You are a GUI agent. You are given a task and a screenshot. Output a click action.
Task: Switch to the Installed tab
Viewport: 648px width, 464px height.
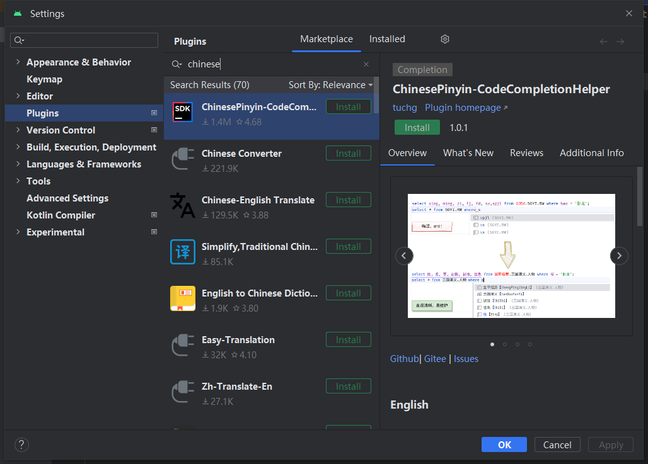(x=387, y=39)
